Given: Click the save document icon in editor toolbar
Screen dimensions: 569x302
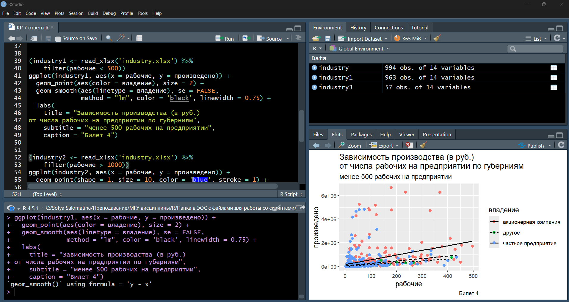Looking at the screenshot, I should coord(48,38).
